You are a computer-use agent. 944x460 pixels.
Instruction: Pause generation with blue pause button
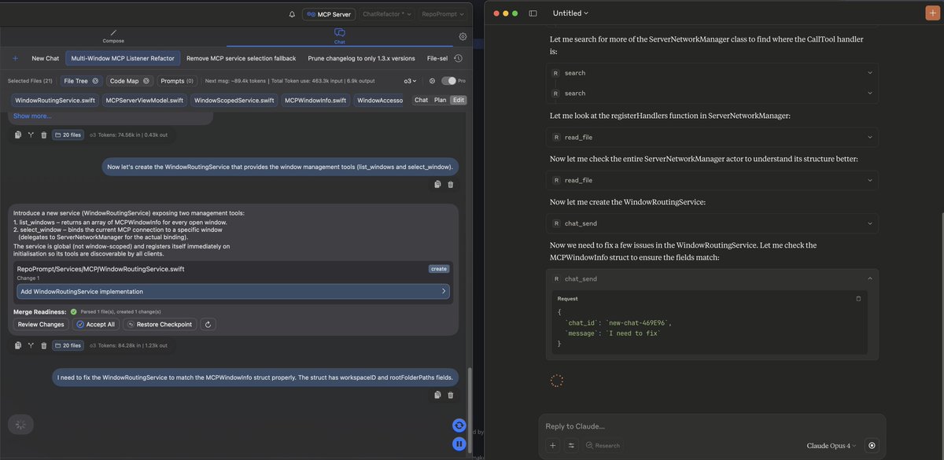point(459,443)
